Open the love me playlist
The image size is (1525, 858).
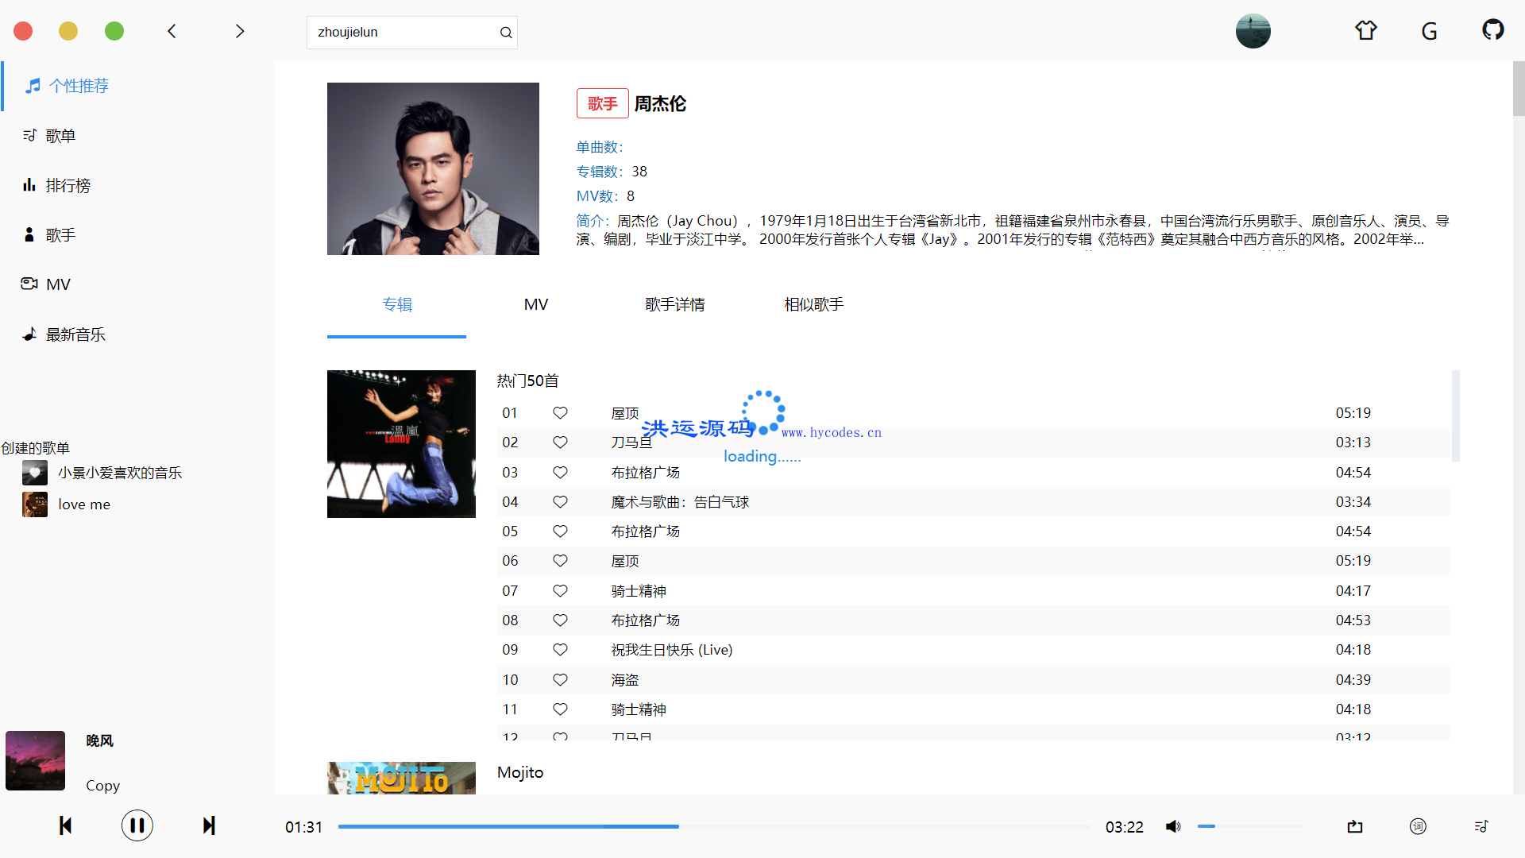pos(67,504)
